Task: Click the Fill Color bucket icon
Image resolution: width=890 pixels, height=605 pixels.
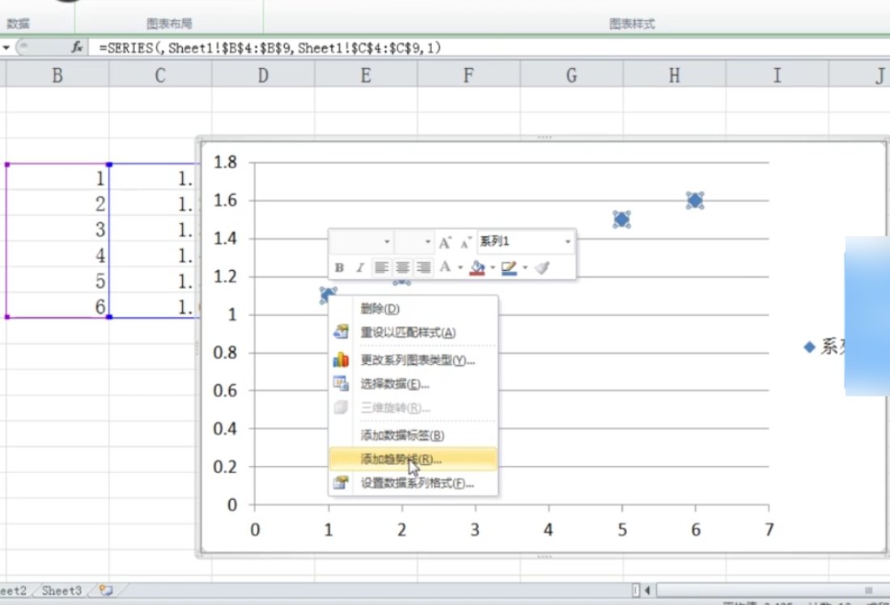Action: tap(477, 267)
